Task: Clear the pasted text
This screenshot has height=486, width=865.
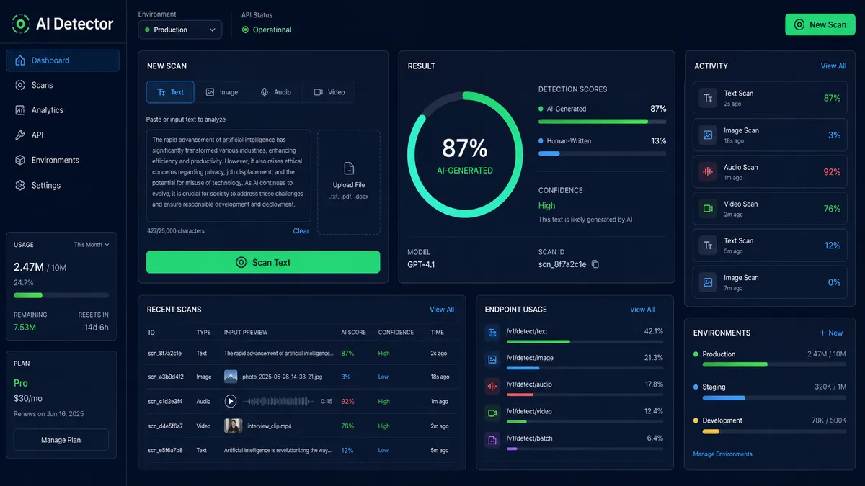Action: click(x=301, y=231)
